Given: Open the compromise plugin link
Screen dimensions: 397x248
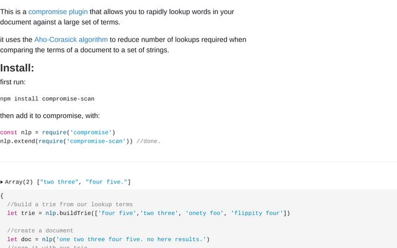Looking at the screenshot, I should click(x=58, y=12).
